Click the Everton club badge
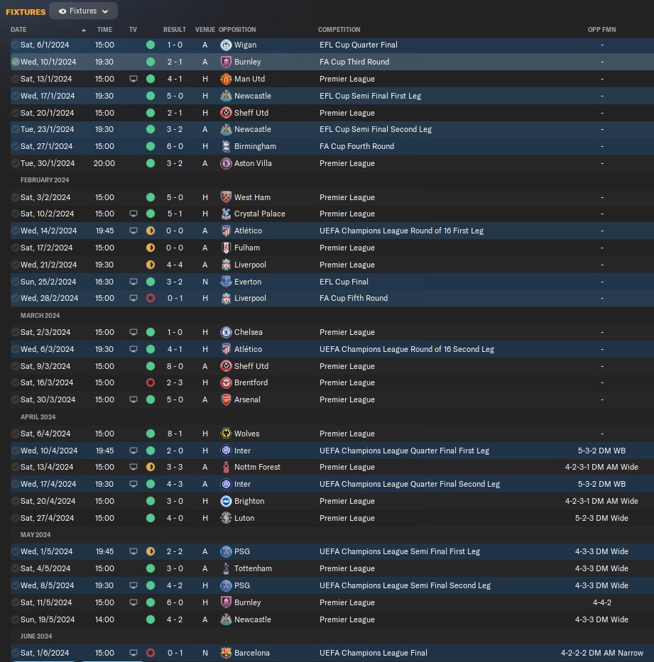The image size is (654, 662). 226,282
